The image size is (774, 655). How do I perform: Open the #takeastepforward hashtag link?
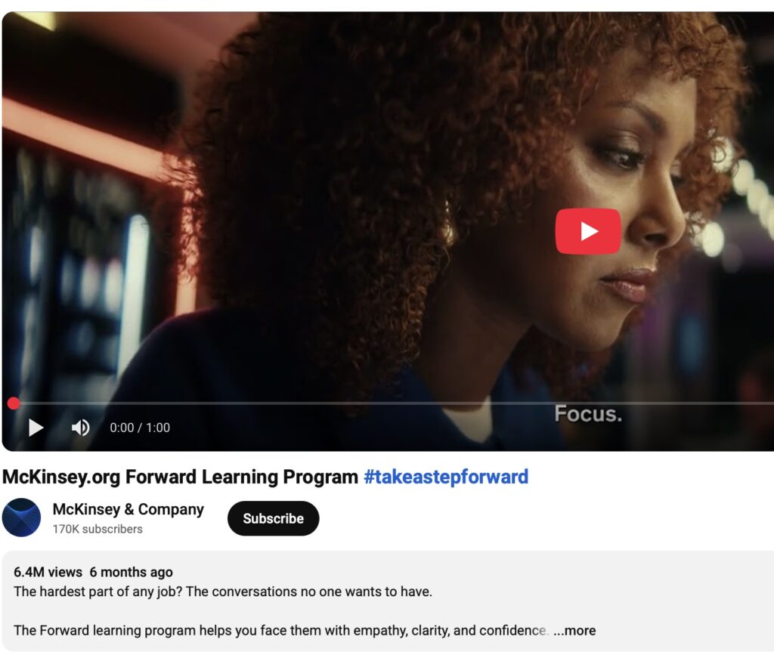(x=446, y=477)
